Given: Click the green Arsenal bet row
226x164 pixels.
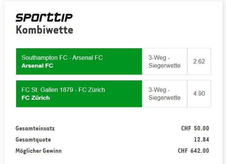Looking at the screenshot, I should 79,62.
